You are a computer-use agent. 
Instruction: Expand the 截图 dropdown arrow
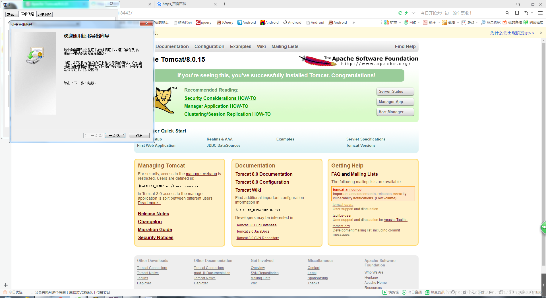point(458,23)
